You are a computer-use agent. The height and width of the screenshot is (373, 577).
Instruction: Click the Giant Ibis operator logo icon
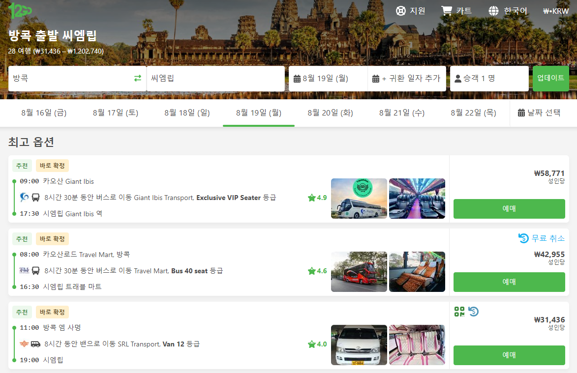point(24,198)
